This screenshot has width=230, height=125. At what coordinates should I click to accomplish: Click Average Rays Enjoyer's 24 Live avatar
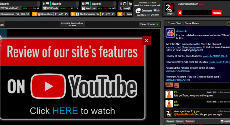click(x=169, y=113)
